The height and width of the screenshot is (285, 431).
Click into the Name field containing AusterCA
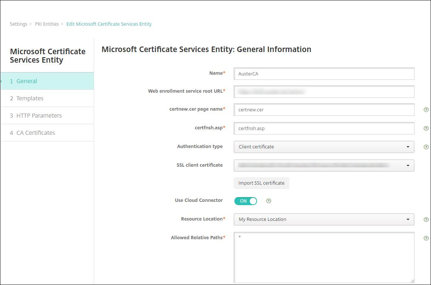tap(324, 74)
